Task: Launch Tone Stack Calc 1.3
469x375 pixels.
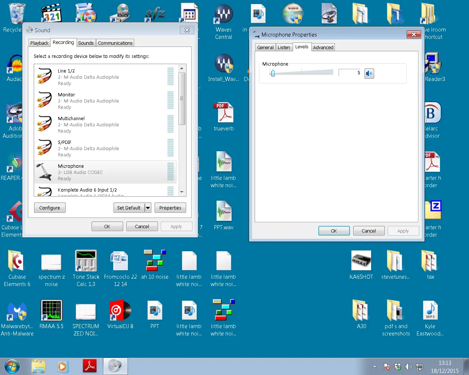Action: (86, 268)
